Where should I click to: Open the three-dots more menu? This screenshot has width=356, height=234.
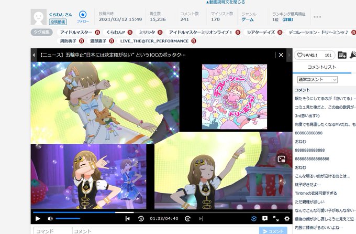pyautogui.click(x=317, y=17)
